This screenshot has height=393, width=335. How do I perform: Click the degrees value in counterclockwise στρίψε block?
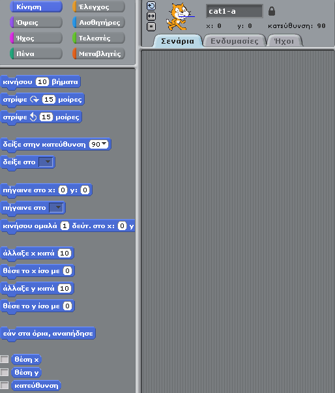(x=46, y=117)
